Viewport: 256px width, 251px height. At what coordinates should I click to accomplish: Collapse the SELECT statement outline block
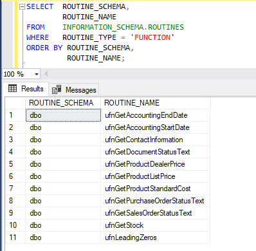(x=22, y=7)
